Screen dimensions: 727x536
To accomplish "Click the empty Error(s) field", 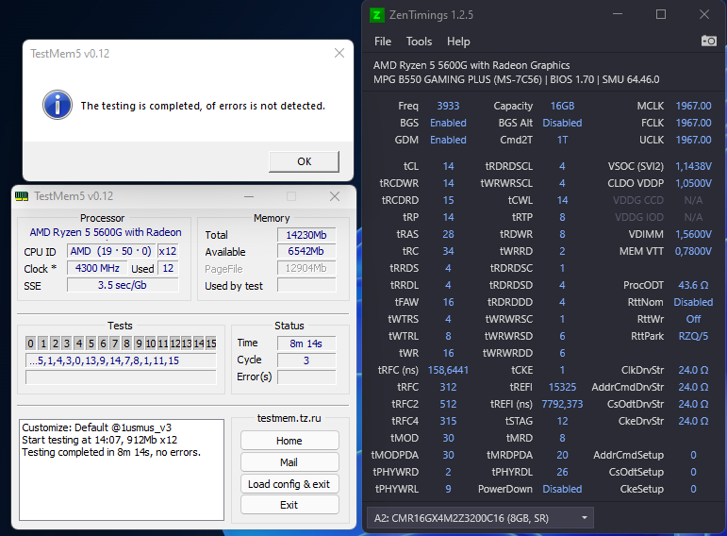I will [306, 377].
